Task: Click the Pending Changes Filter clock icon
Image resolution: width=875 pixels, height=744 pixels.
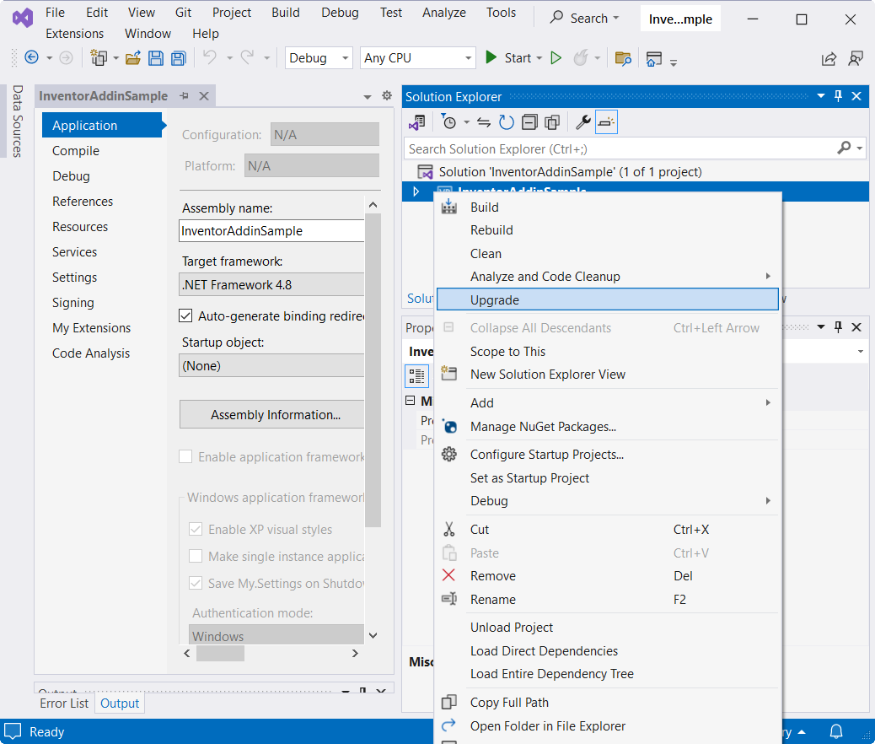Action: point(448,121)
